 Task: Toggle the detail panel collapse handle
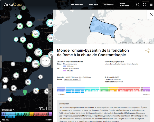click(x=52, y=62)
